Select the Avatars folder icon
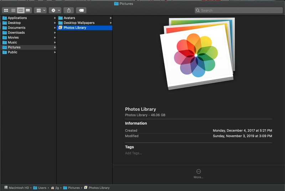285x191 pixels. click(60, 18)
